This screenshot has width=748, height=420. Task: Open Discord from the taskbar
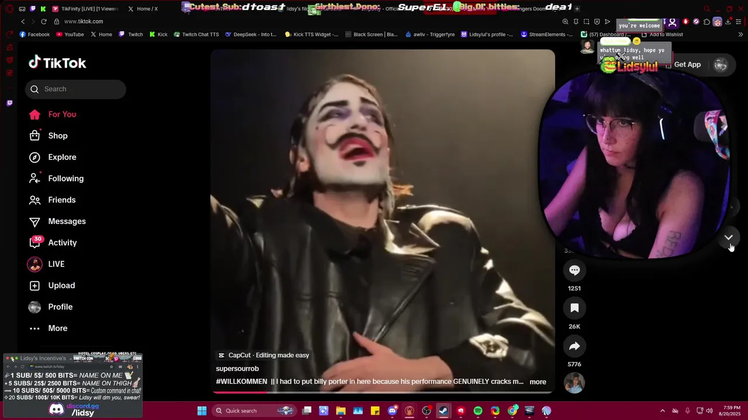[x=392, y=411]
